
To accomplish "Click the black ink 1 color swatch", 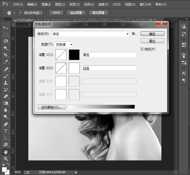I will 74,55.
